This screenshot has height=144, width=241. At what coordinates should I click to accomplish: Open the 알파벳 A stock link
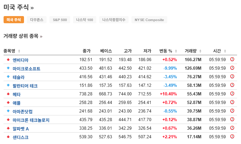pyautogui.click(x=21, y=129)
